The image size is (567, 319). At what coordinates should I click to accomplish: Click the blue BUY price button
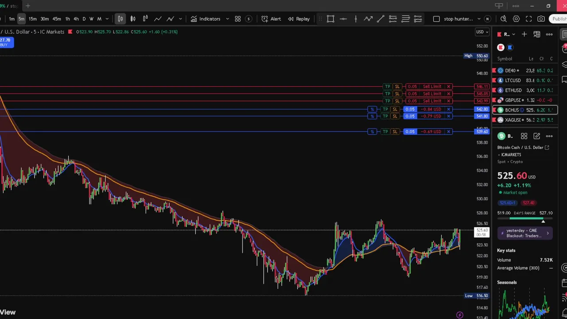[6, 42]
